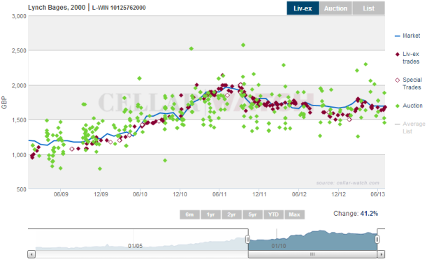Click the 06/10 x-axis label
Viewport: 427px width, 262px height.
tap(140, 194)
